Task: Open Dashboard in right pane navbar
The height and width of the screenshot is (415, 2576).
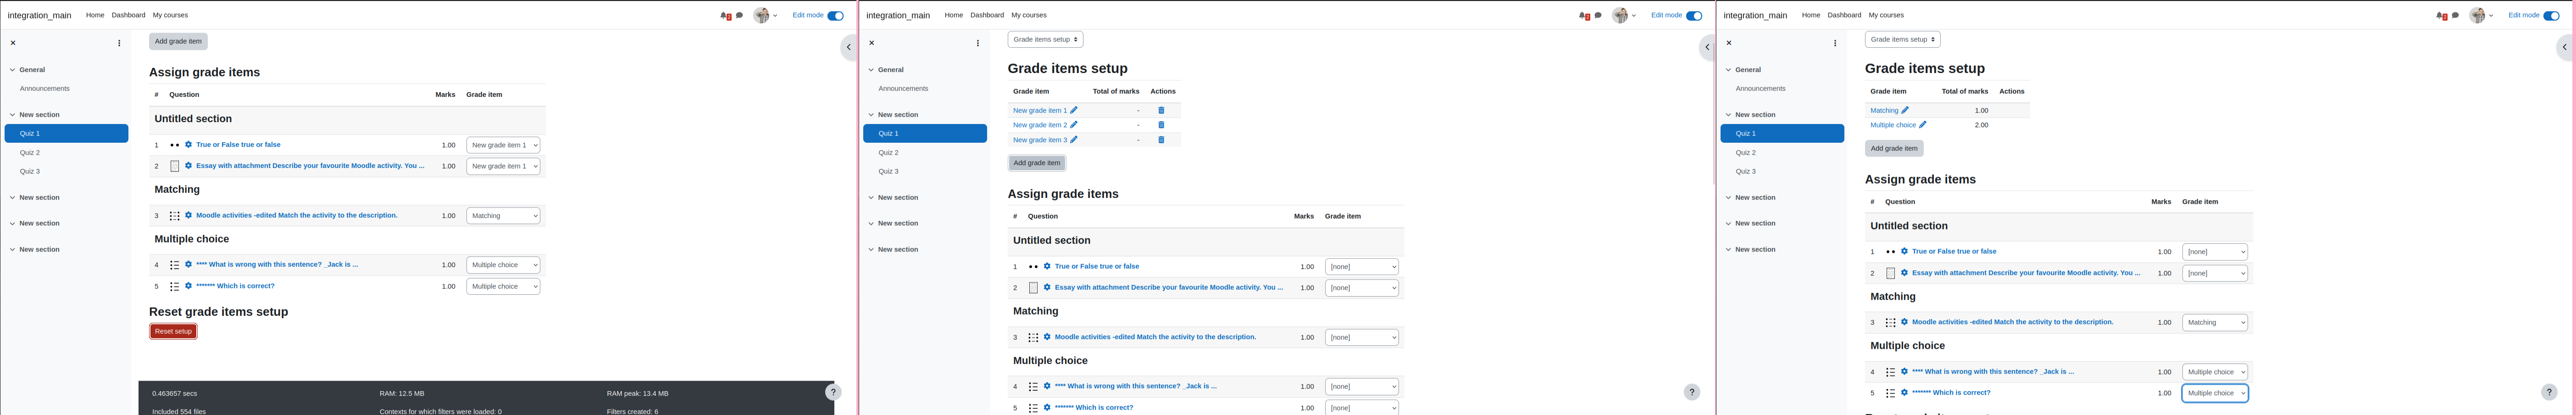Action: coord(1844,15)
